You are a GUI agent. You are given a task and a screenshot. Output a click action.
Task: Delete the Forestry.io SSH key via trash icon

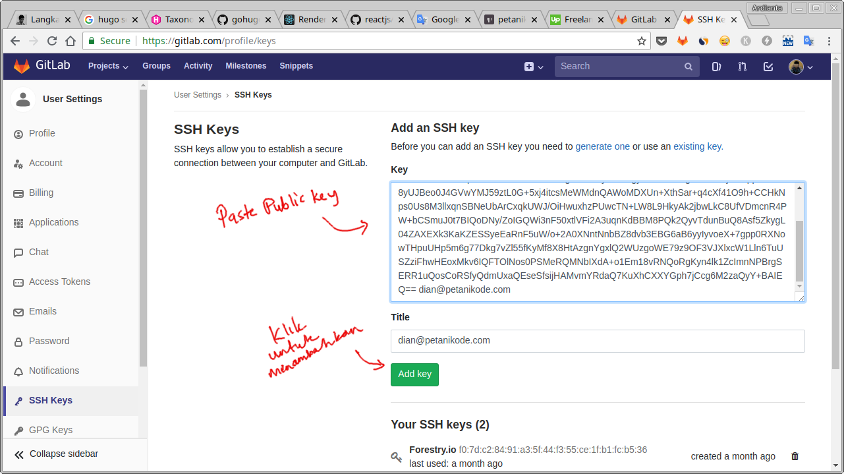(795, 456)
